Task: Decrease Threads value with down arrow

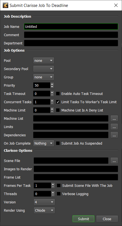Action: (x=53, y=195)
